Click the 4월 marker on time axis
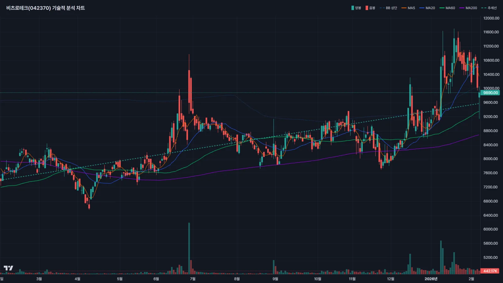Screen dimensions: 503x283 point(77,279)
